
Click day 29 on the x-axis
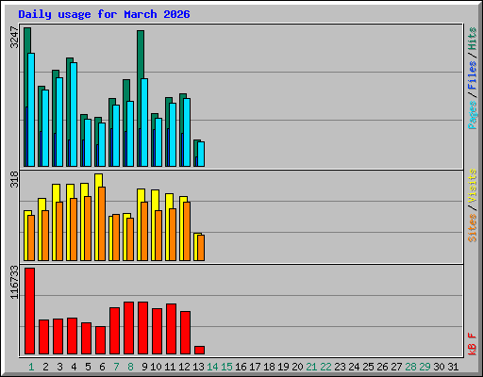[x=425, y=367]
